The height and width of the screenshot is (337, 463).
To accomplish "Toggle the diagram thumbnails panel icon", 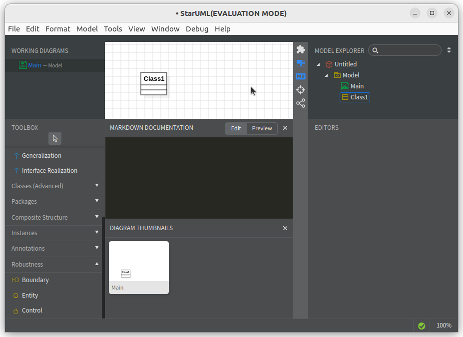I will tap(301, 63).
